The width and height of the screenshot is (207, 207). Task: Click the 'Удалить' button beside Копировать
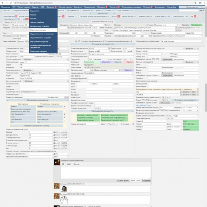(x=185, y=25)
